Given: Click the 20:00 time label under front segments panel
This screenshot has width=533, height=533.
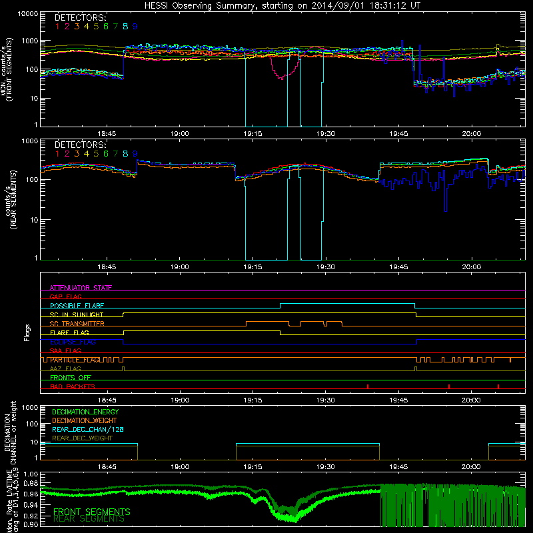Looking at the screenshot, I should 471,134.
